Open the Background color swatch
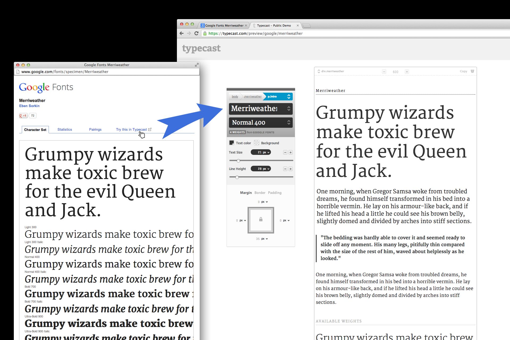Image resolution: width=510 pixels, height=340 pixels. click(256, 143)
